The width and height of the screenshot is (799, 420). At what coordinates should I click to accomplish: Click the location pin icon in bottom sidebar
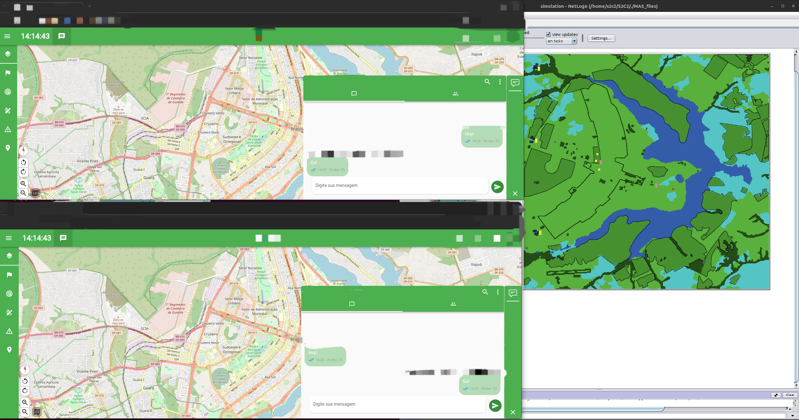(9, 350)
